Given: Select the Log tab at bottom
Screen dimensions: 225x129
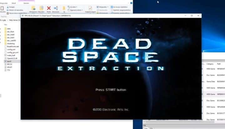Looking at the screenshot, I should 146,128.
